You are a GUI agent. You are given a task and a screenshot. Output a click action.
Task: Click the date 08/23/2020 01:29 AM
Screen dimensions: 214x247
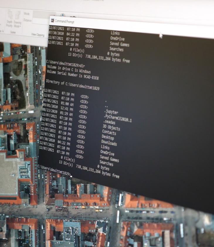pyautogui.click(x=57, y=112)
